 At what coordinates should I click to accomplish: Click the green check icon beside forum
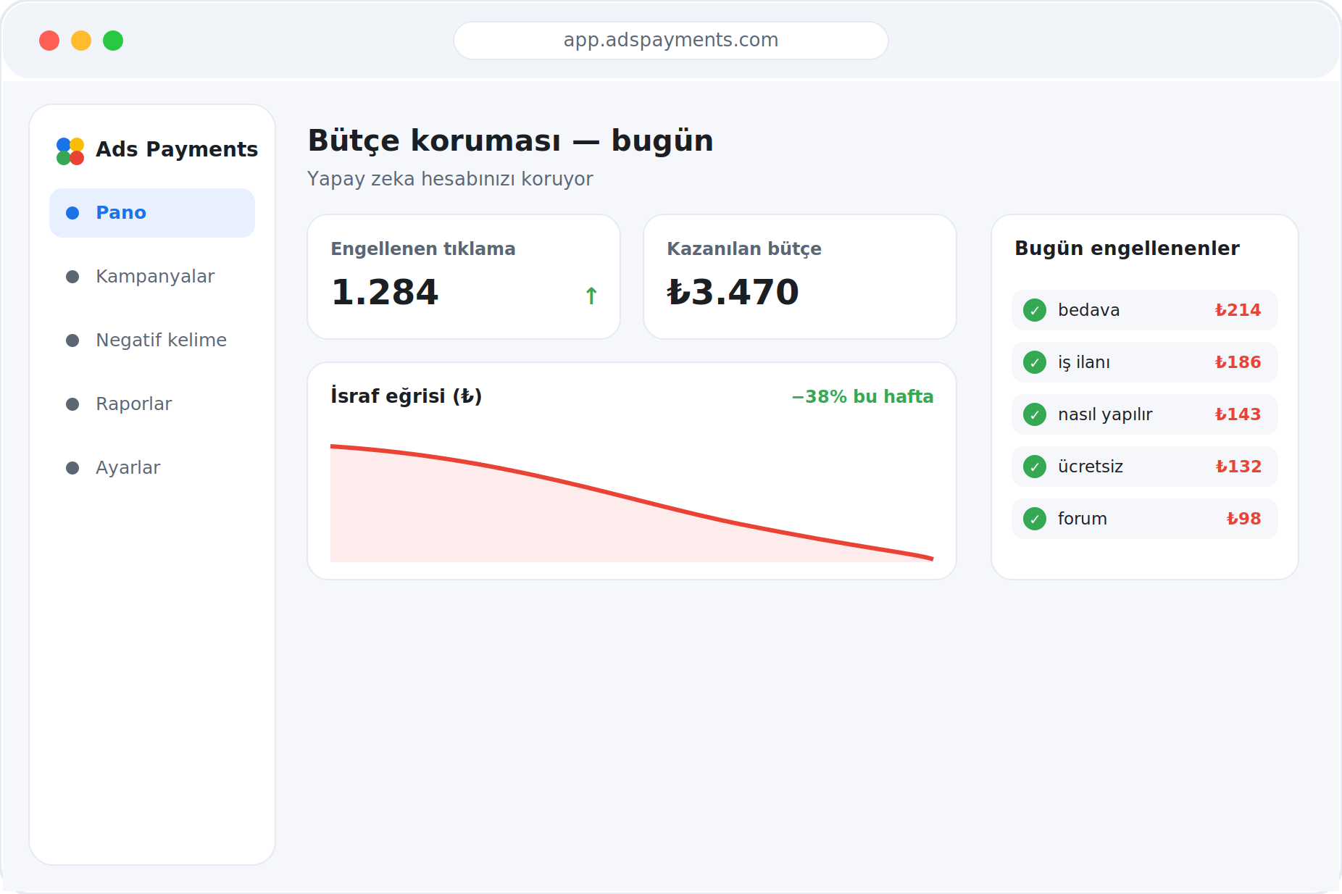(1035, 519)
